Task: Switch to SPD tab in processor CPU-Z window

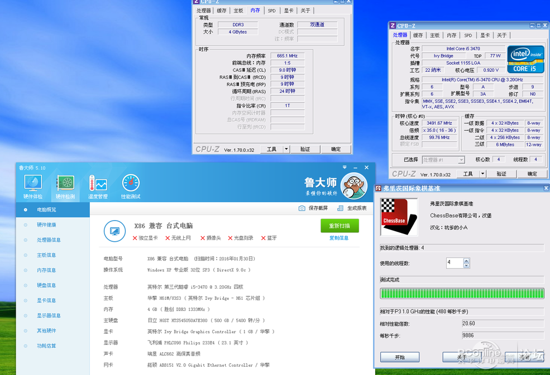Action: point(468,35)
